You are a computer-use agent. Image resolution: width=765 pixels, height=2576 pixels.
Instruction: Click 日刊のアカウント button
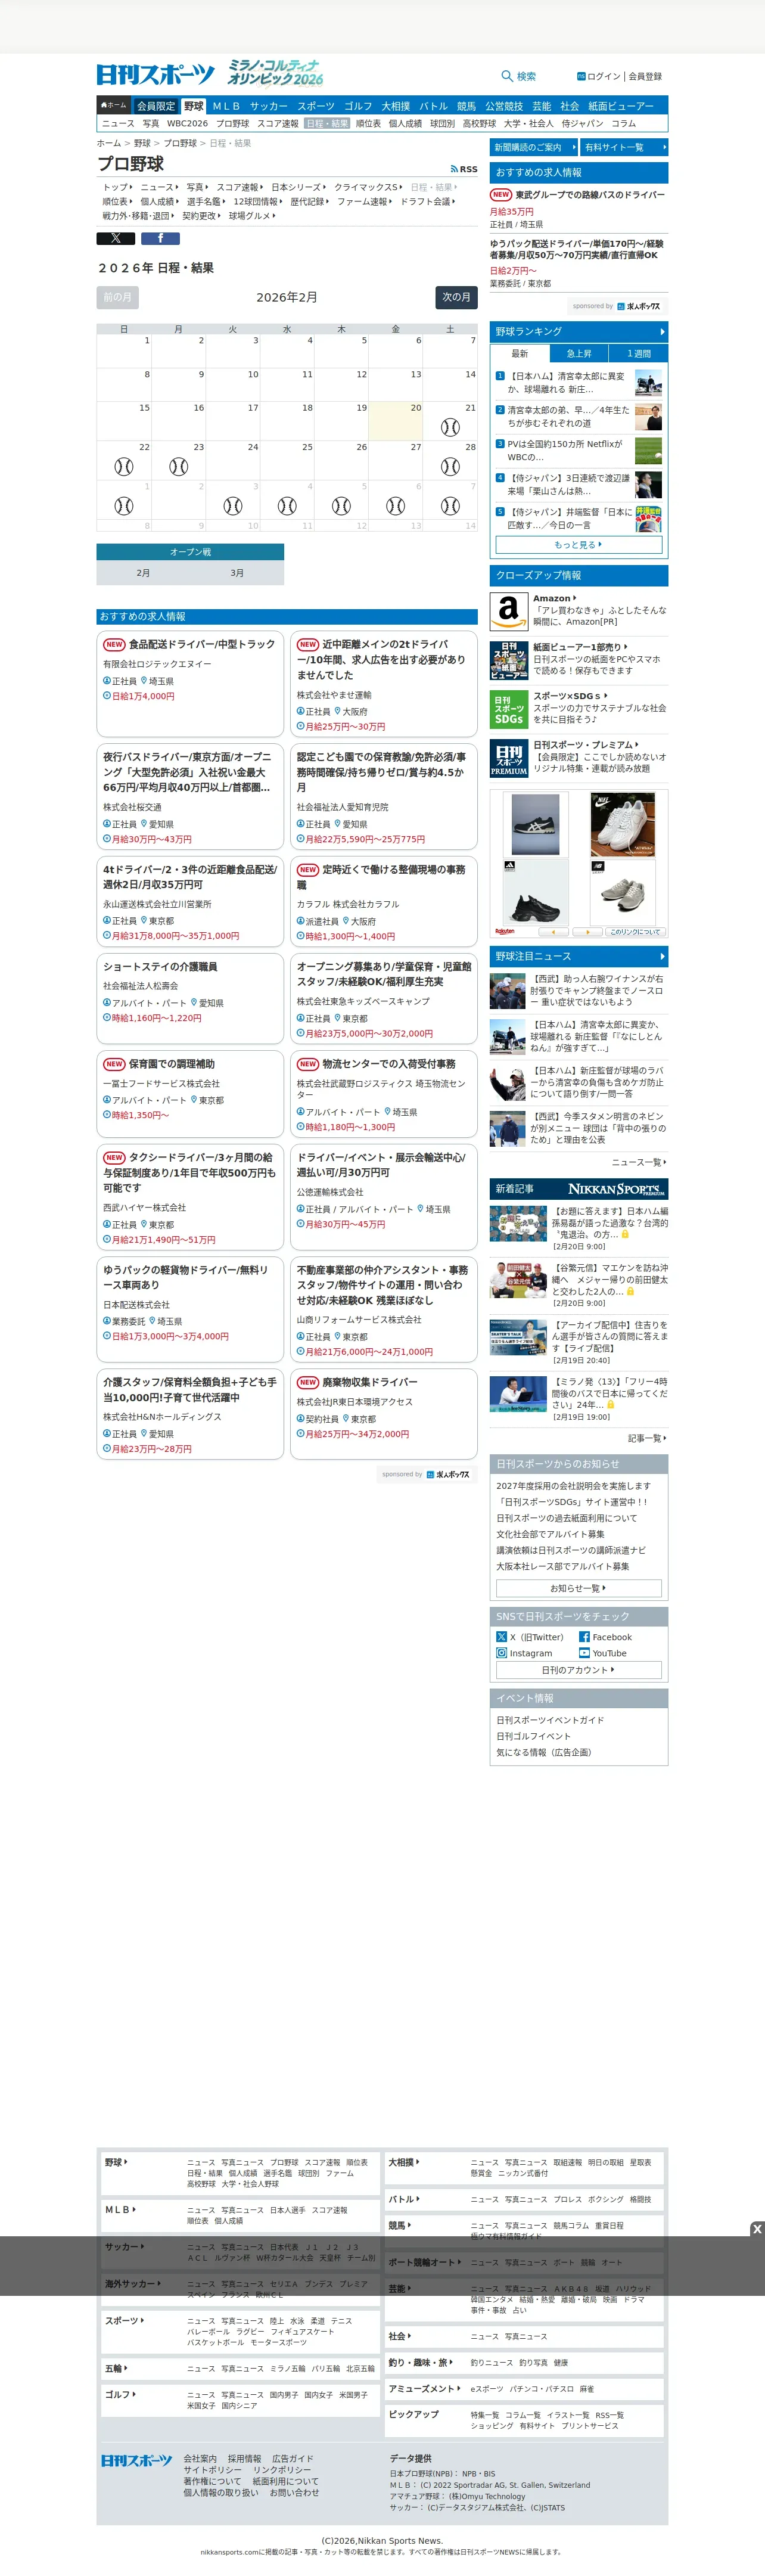(x=579, y=1670)
